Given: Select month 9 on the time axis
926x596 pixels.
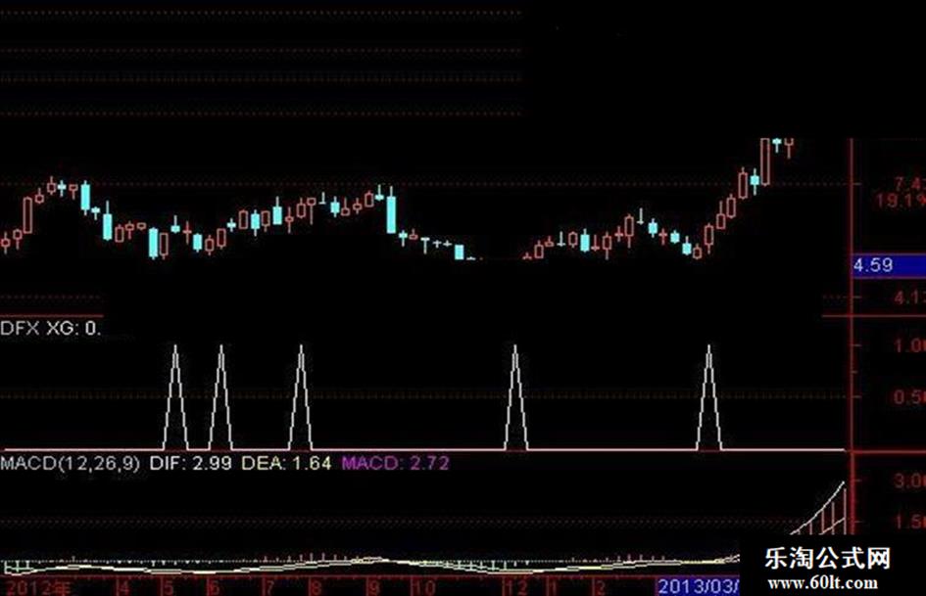Looking at the screenshot, I should coord(373,587).
